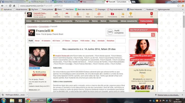Select the Blog tab
The width and height of the screenshot is (185, 103).
point(94,41)
